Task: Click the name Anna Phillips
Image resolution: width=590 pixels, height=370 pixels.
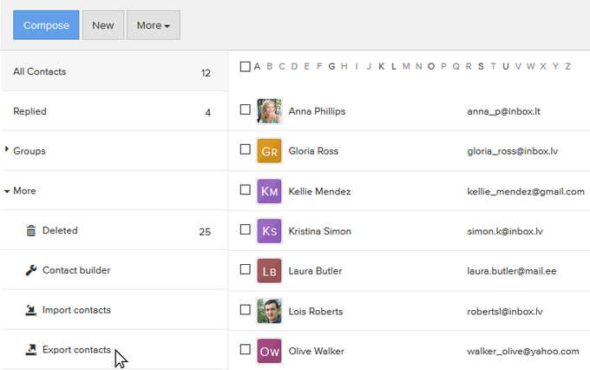Action: tap(317, 111)
